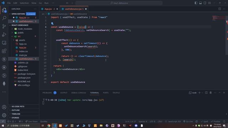Click Prettier formatter status item
The image size is (228, 128).
point(216,121)
